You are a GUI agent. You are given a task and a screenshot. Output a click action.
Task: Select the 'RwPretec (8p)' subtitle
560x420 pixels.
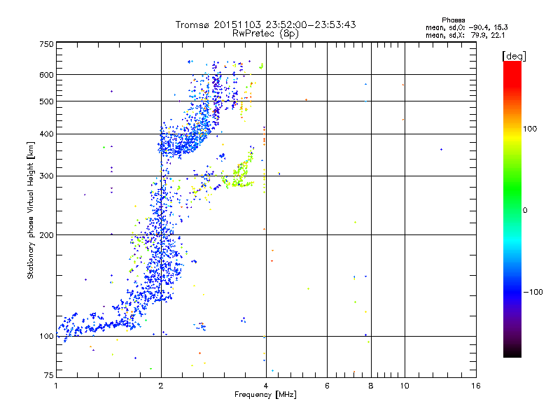tap(265, 34)
